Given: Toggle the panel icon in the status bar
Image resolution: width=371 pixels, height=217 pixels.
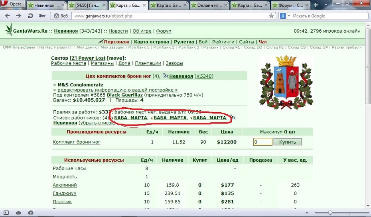Looking at the screenshot, I should pyautogui.click(x=6, y=213).
